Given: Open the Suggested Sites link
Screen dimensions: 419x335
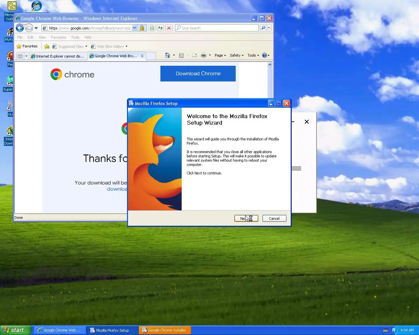Looking at the screenshot, I should pyautogui.click(x=70, y=46).
